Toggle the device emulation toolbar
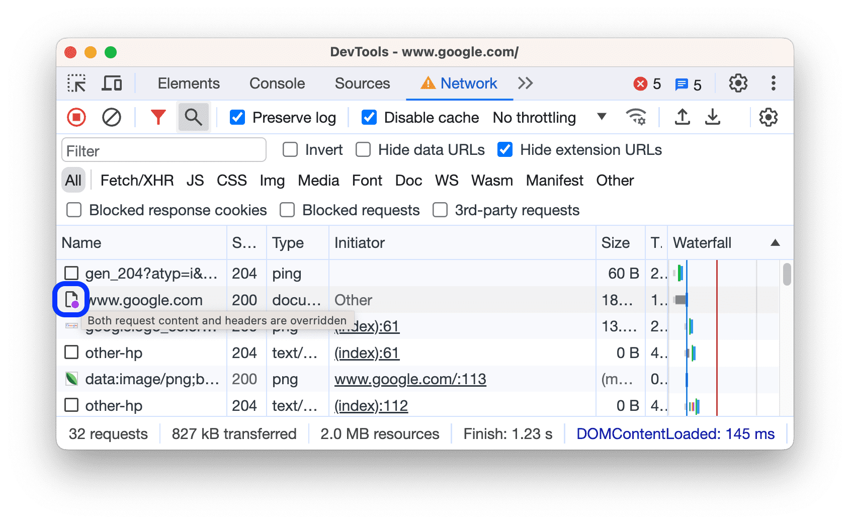This screenshot has height=524, width=850. pyautogui.click(x=112, y=83)
